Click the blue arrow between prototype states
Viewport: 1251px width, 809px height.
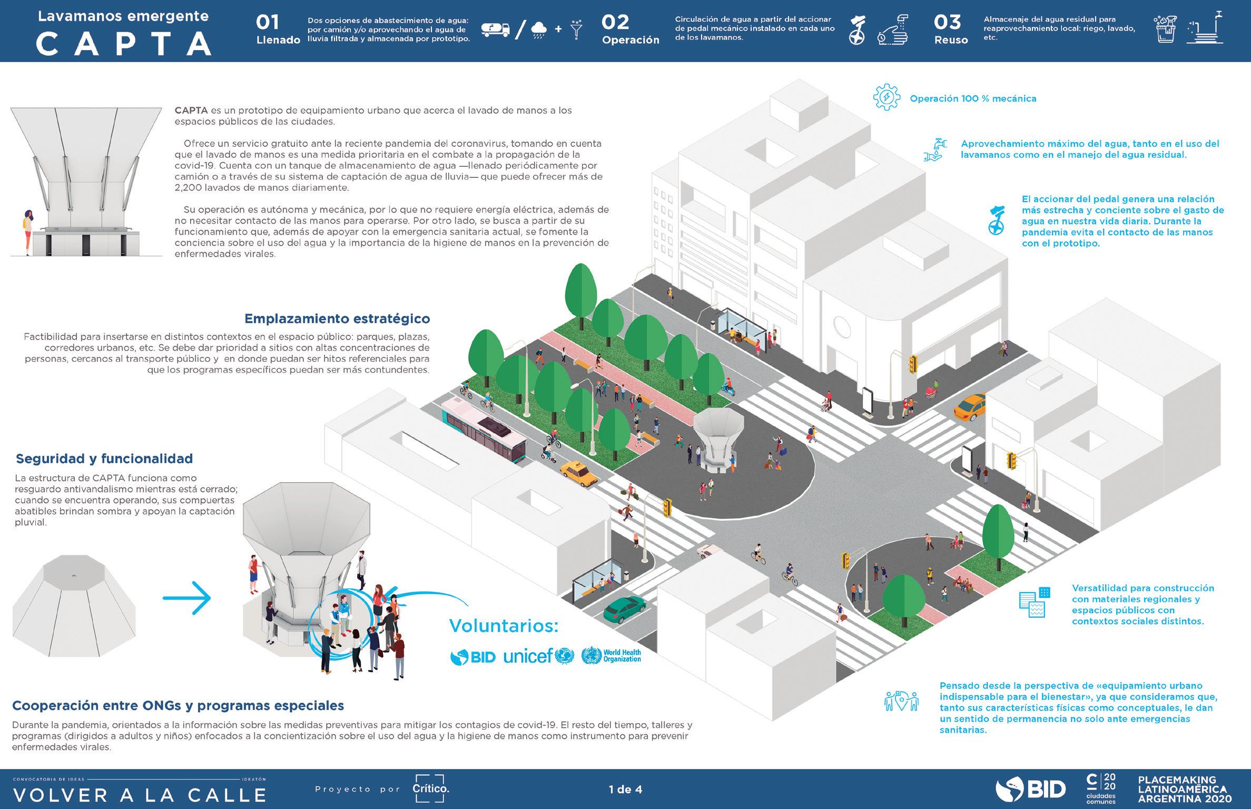tap(186, 598)
